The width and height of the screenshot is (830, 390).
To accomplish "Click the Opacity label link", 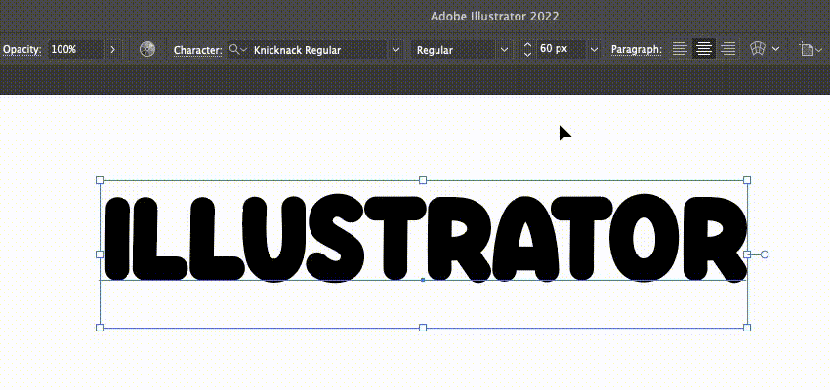I will tap(21, 49).
